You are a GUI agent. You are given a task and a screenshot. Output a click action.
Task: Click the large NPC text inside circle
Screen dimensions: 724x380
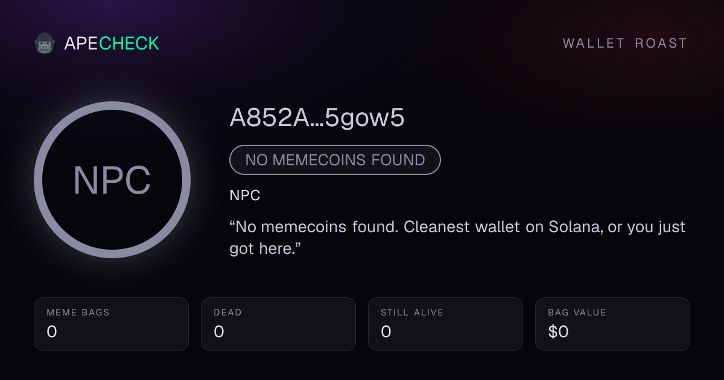coord(112,180)
